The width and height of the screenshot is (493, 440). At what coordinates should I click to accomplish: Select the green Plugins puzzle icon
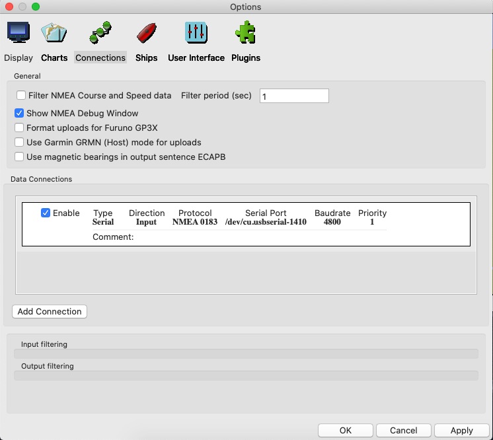pyautogui.click(x=245, y=32)
